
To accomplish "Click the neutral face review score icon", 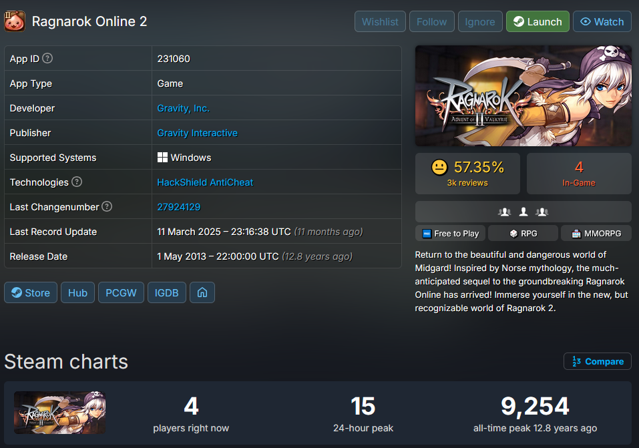I will point(439,167).
